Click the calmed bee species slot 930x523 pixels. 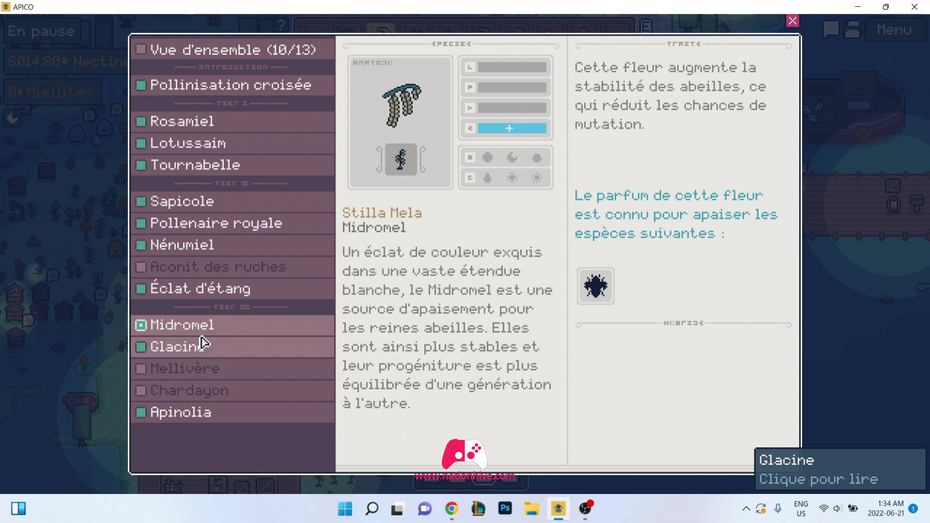[x=596, y=286]
